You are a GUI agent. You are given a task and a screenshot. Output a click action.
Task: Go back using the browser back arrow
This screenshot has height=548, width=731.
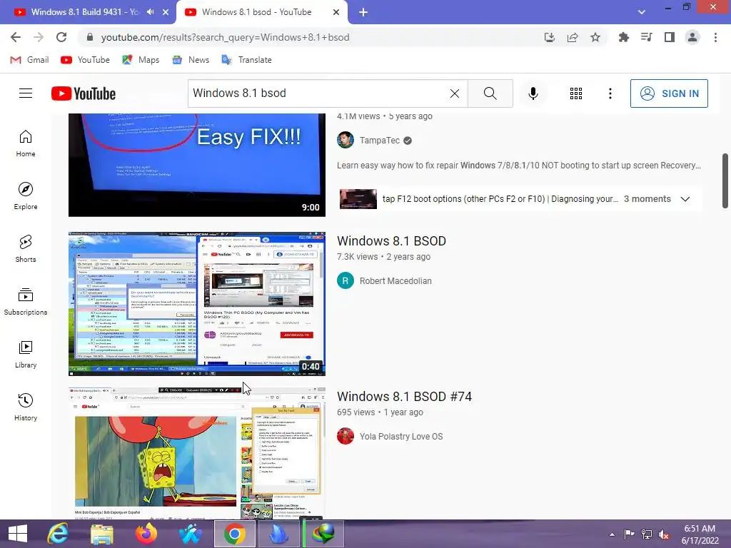[16, 37]
